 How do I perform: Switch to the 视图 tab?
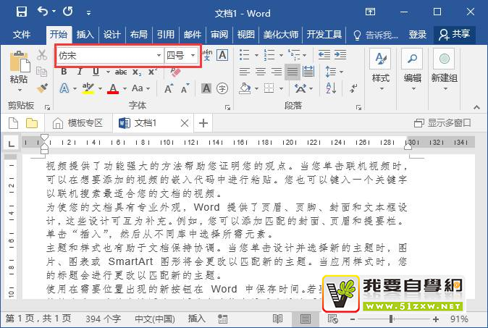(x=246, y=34)
